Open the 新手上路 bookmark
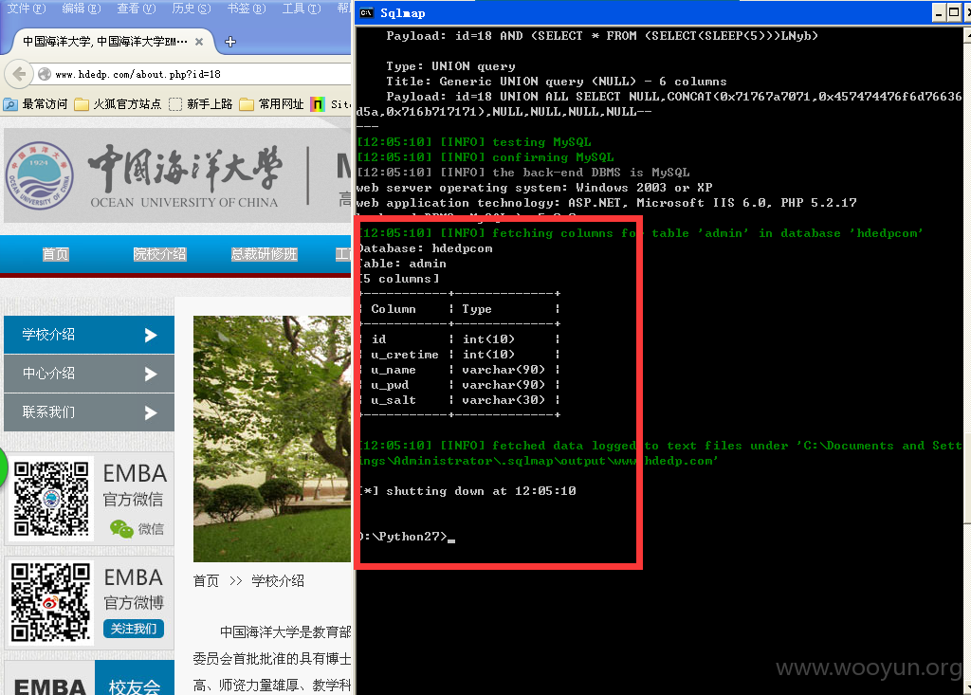The width and height of the screenshot is (971, 695). click(x=201, y=104)
